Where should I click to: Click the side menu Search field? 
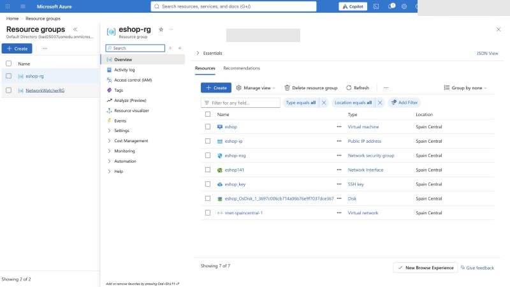(x=135, y=48)
